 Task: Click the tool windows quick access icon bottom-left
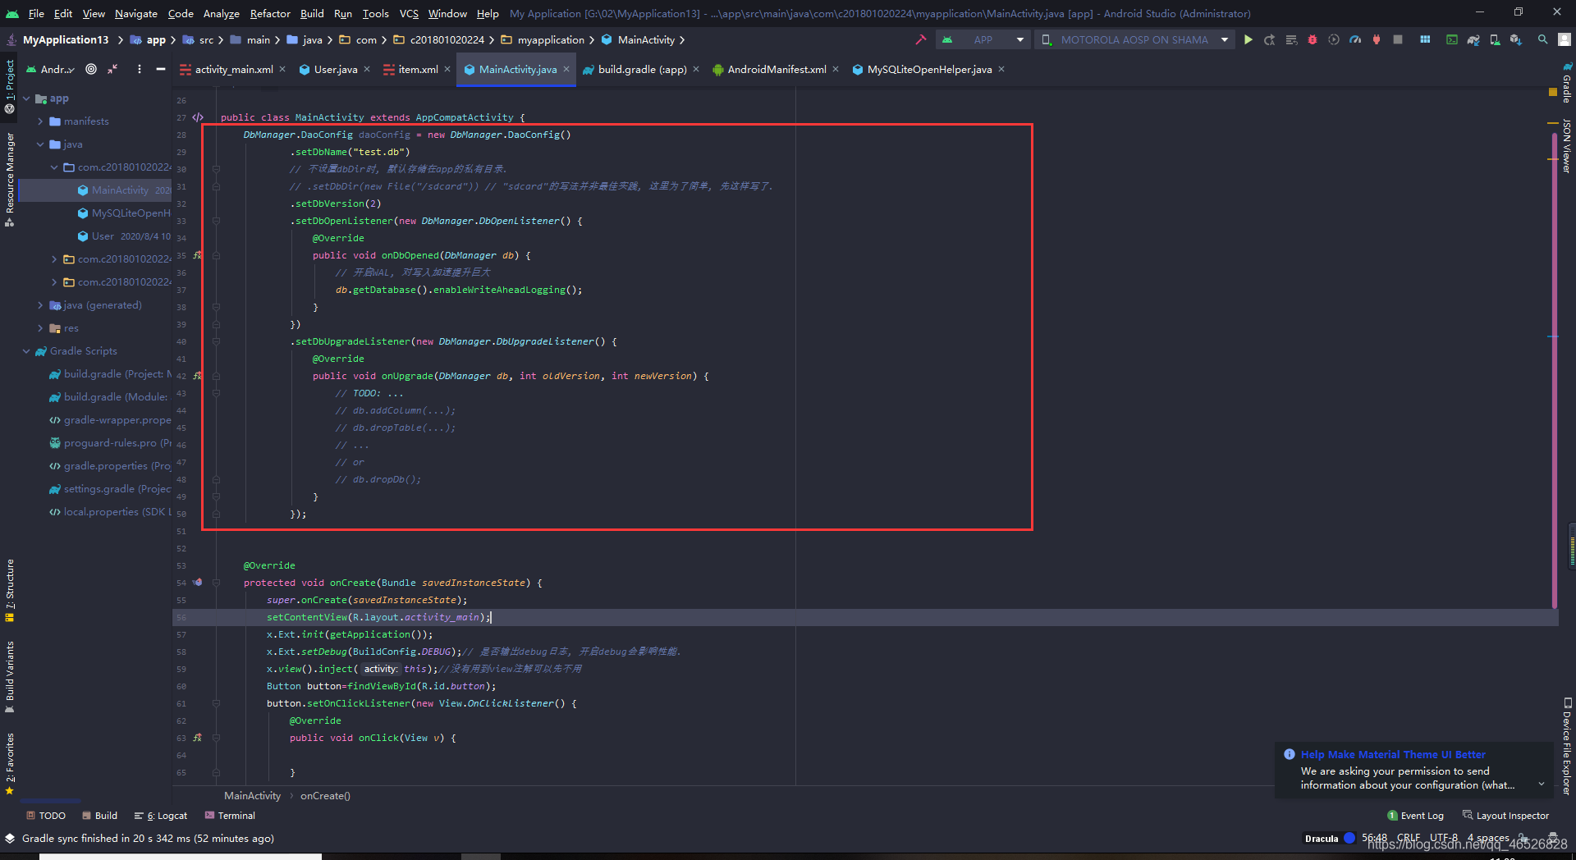(10, 839)
